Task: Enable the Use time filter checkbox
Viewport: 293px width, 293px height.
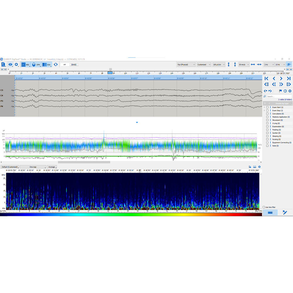Action: (x=264, y=207)
